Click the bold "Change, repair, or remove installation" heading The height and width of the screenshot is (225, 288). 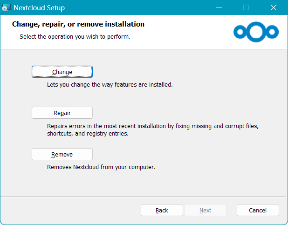click(78, 24)
